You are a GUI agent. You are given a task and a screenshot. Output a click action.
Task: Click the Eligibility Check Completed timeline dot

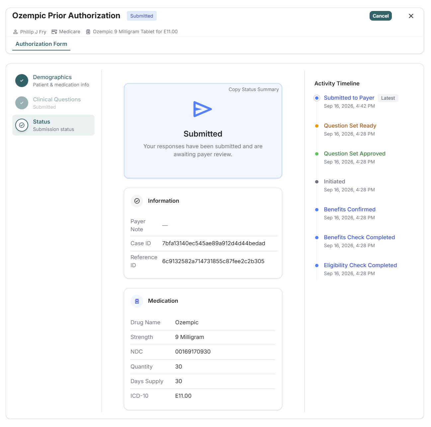pos(317,266)
